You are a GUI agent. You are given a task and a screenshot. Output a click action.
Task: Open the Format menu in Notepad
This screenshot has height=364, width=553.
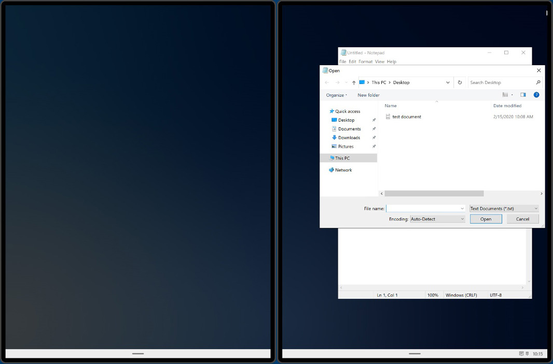[365, 62]
